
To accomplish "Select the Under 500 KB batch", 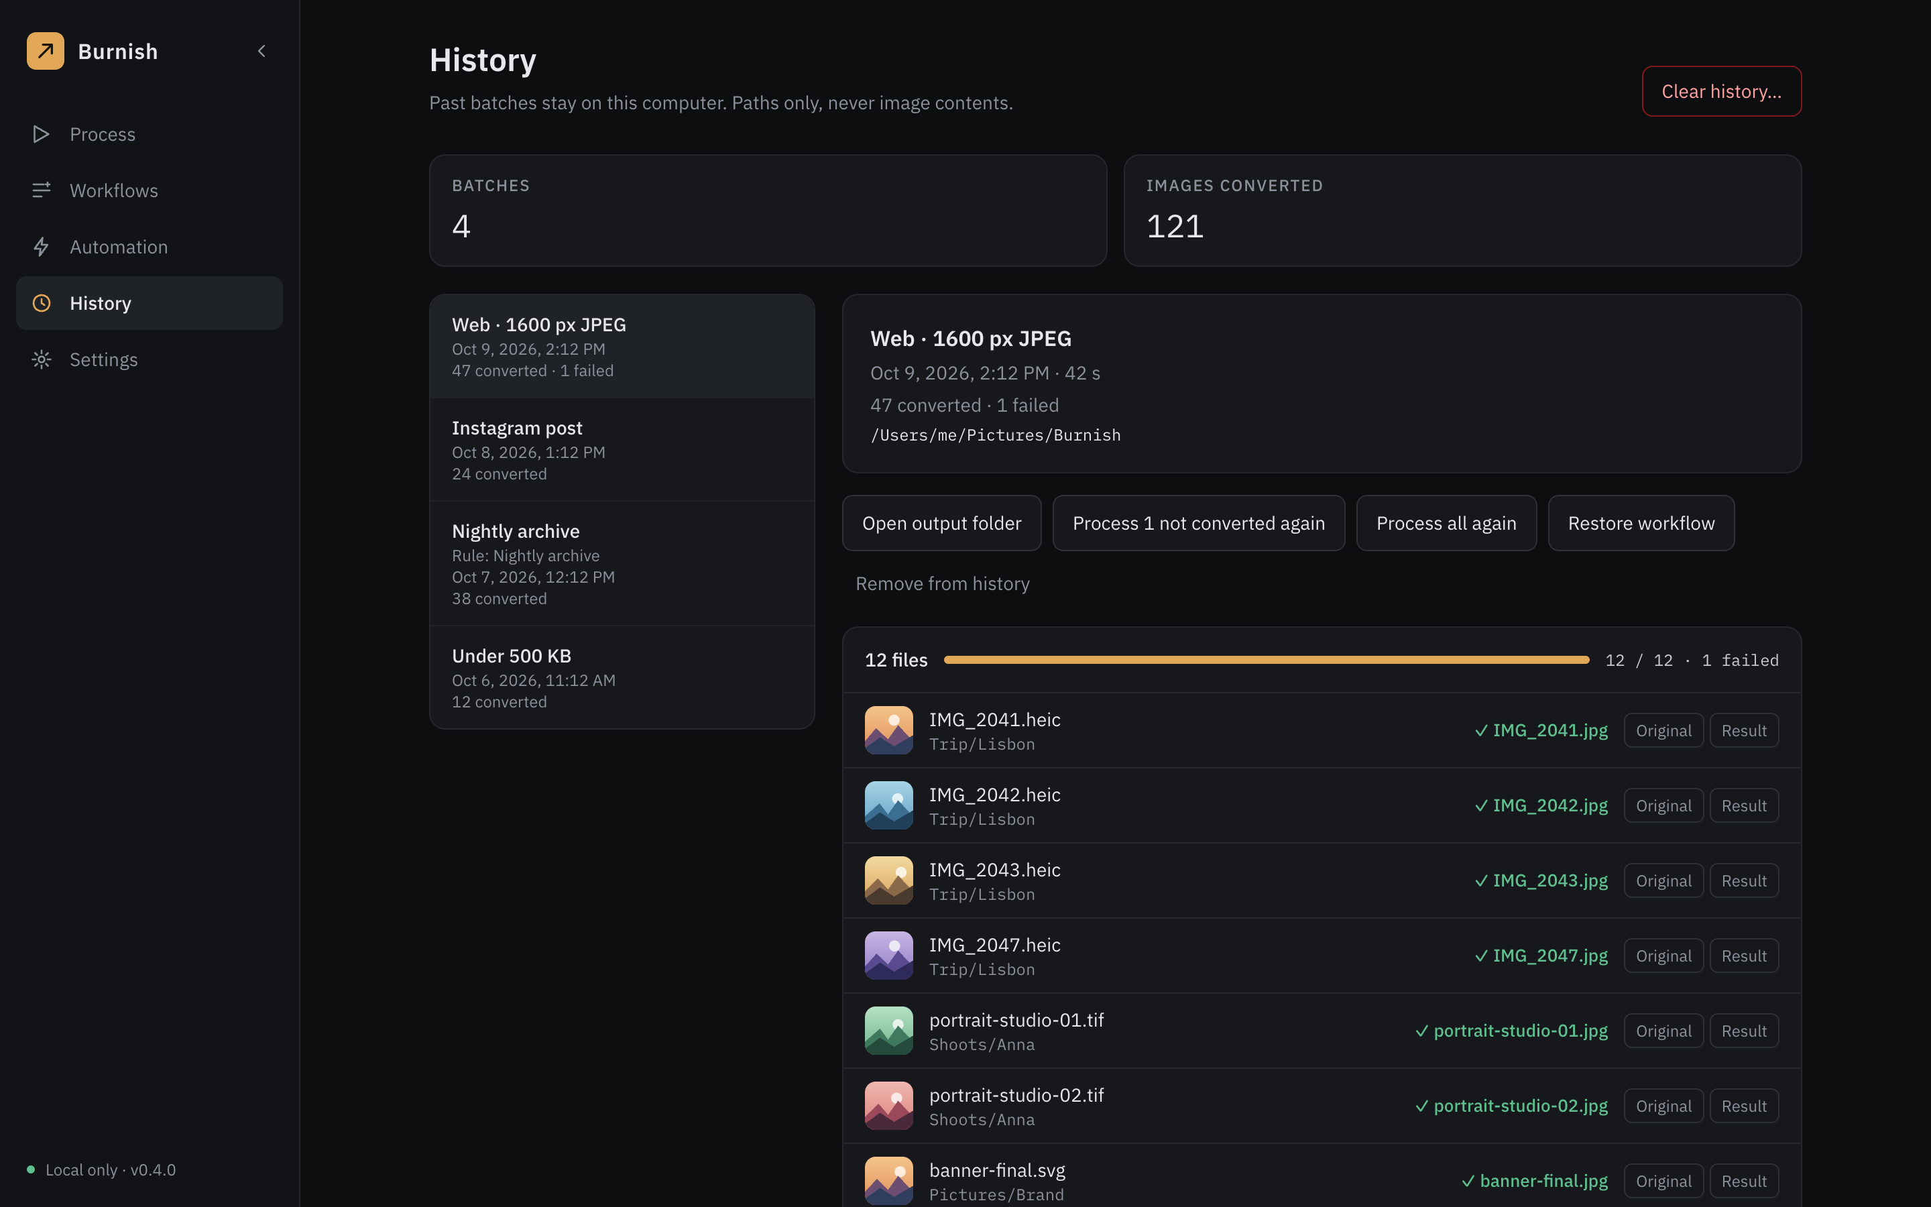I will pos(622,678).
